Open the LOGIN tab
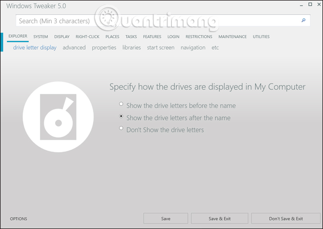 click(x=173, y=37)
